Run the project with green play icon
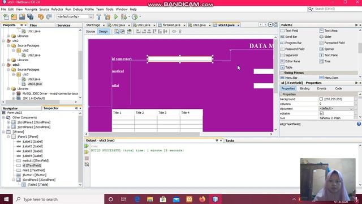 click(116, 16)
